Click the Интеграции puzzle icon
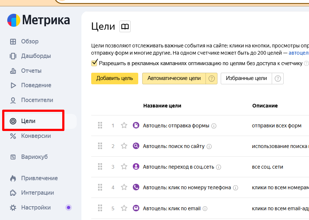The height and width of the screenshot is (220, 309). coord(13,193)
